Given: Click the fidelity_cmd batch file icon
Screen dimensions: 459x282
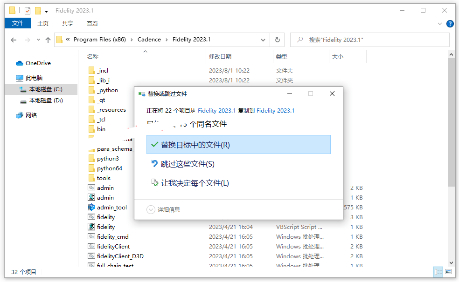Looking at the screenshot, I should [x=91, y=237].
